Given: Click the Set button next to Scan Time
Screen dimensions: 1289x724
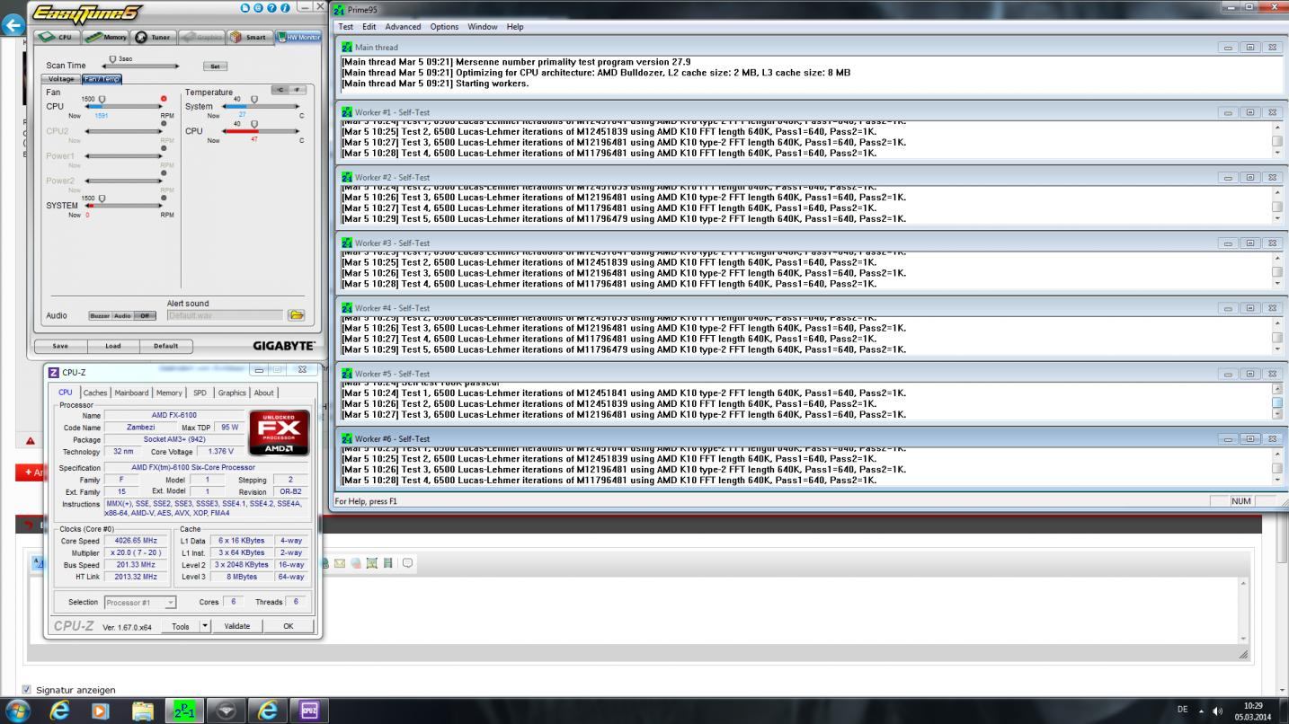Looking at the screenshot, I should pos(215,66).
